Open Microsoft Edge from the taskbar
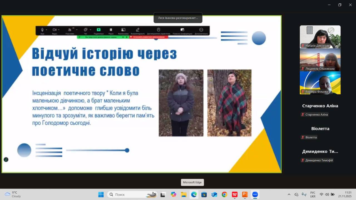This screenshot has width=356, height=200. point(194,194)
